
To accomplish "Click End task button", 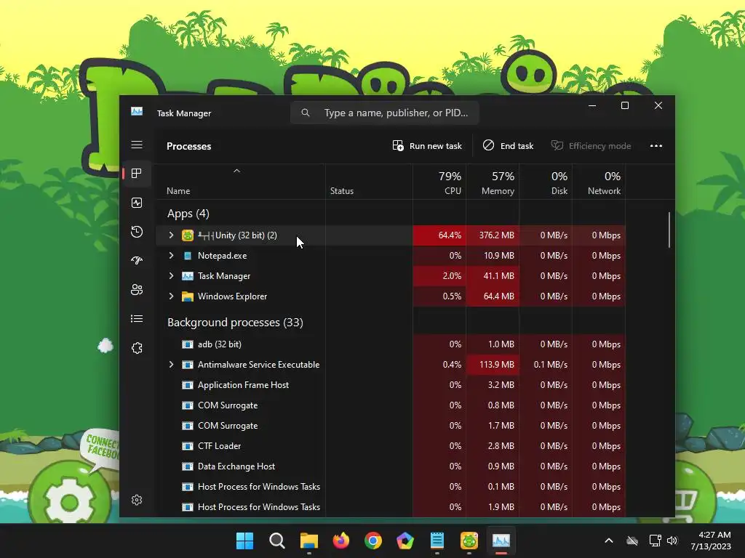I will tap(509, 146).
